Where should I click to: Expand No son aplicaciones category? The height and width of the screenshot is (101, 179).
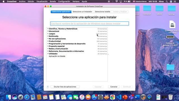click(x=48, y=39)
